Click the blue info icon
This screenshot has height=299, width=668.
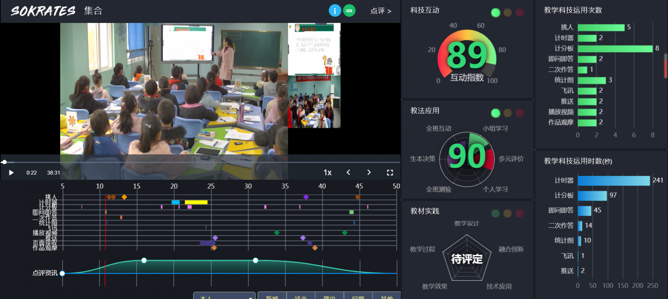pyautogui.click(x=335, y=10)
